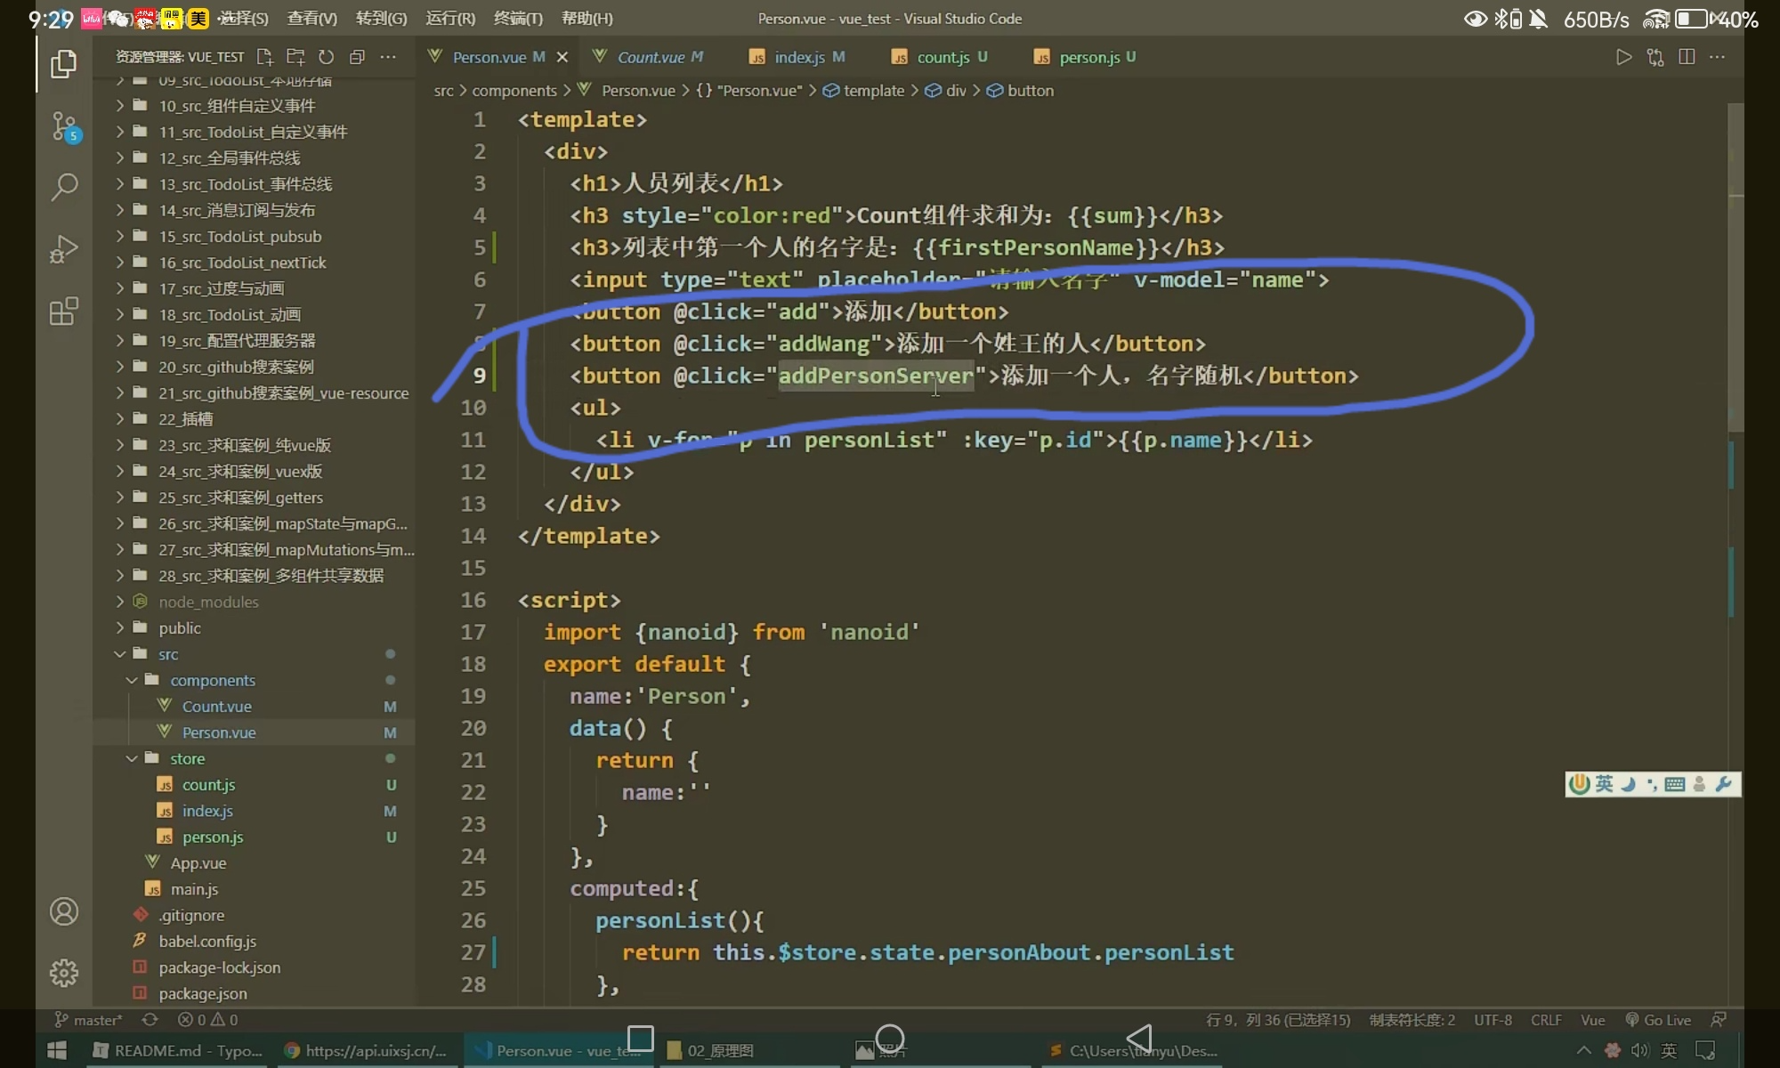The height and width of the screenshot is (1068, 1780).
Task: Click the editor vertical scrollbar
Action: (x=1735, y=267)
